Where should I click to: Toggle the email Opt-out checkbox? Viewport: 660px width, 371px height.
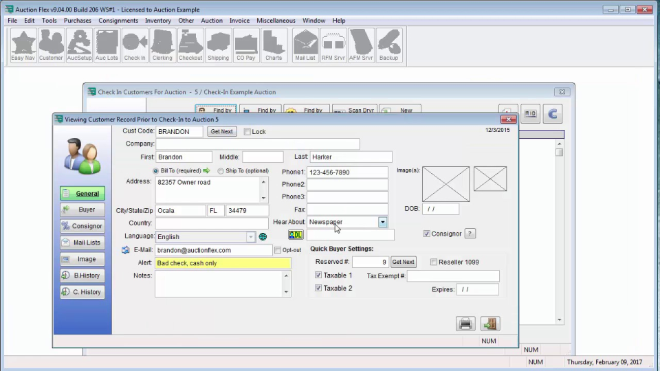278,251
